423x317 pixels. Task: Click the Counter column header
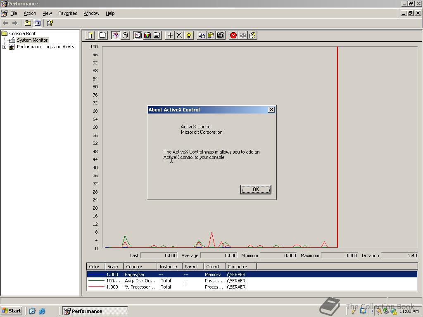[x=140, y=267]
